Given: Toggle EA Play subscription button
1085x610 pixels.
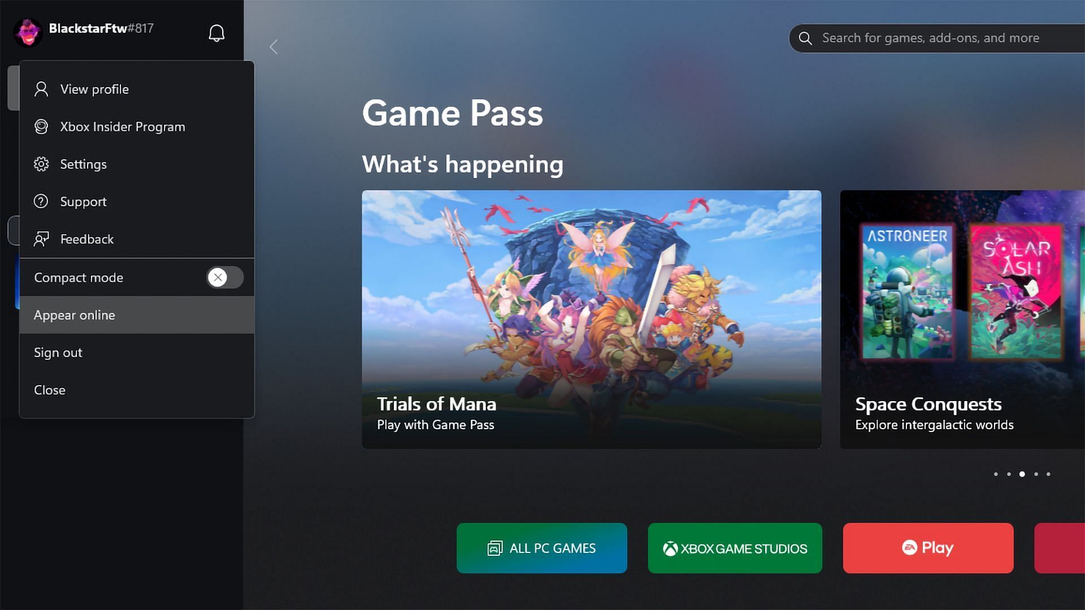Looking at the screenshot, I should coord(928,547).
